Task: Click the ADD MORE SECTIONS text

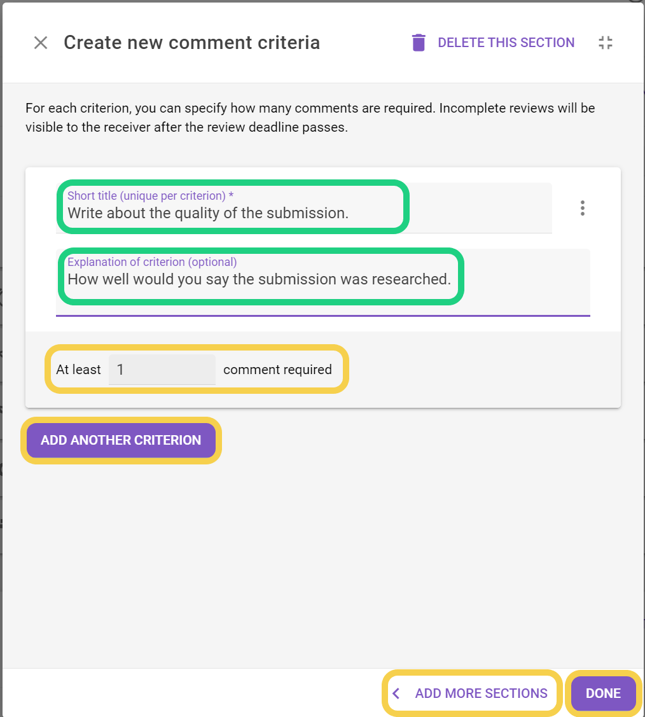Action: pyautogui.click(x=481, y=693)
